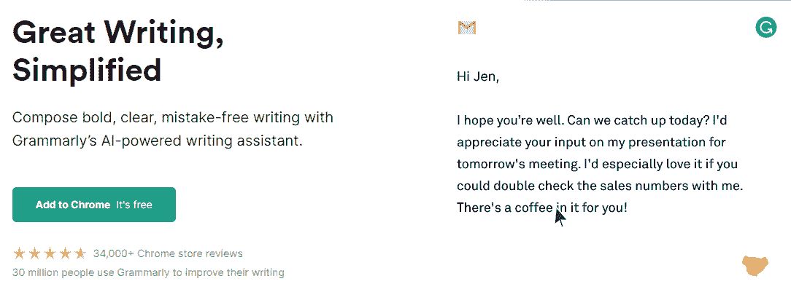Select the first rating star
The height and width of the screenshot is (292, 791).
(19, 253)
